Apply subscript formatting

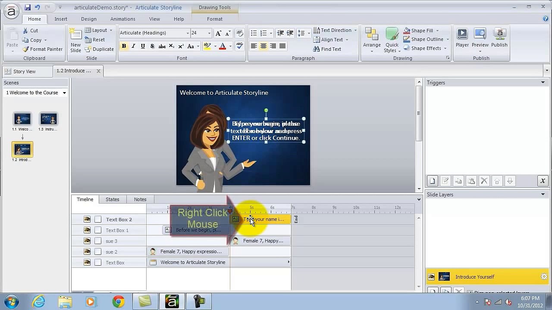(172, 46)
